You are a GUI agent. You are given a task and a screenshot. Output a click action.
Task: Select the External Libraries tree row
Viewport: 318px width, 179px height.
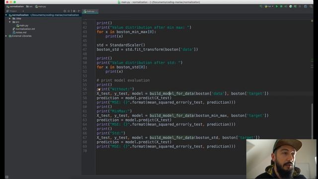point(43,36)
